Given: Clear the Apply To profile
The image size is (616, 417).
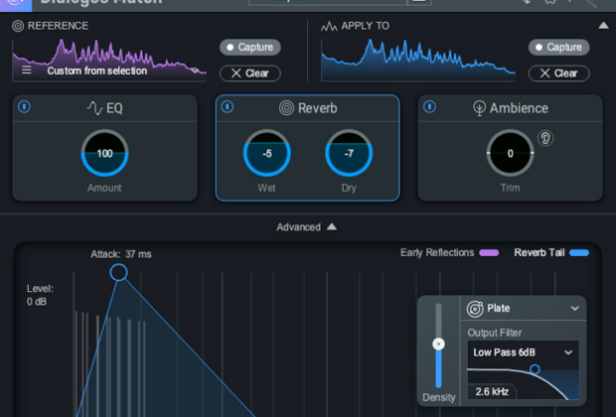Looking at the screenshot, I should point(558,72).
